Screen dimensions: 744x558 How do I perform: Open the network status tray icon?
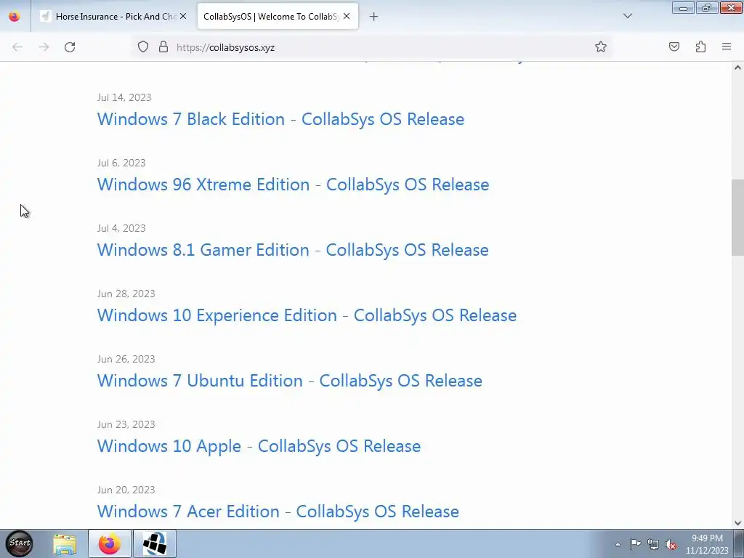click(653, 544)
